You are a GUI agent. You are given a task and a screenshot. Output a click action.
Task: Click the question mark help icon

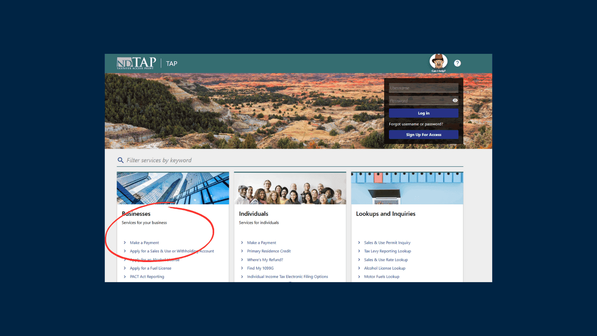click(457, 63)
